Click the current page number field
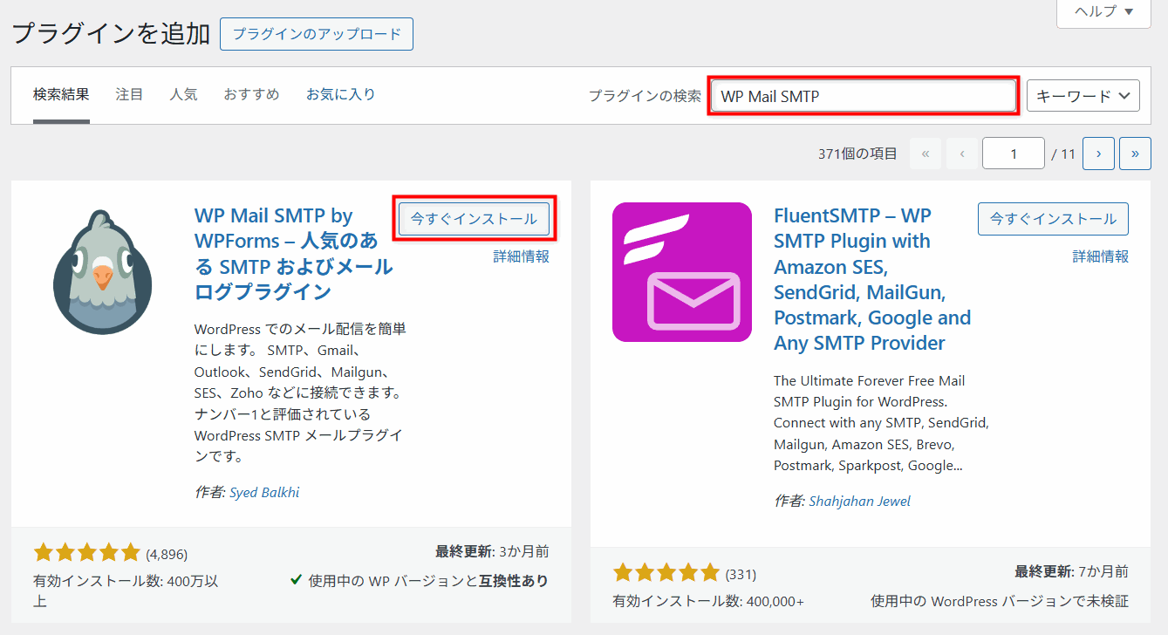 [1014, 154]
